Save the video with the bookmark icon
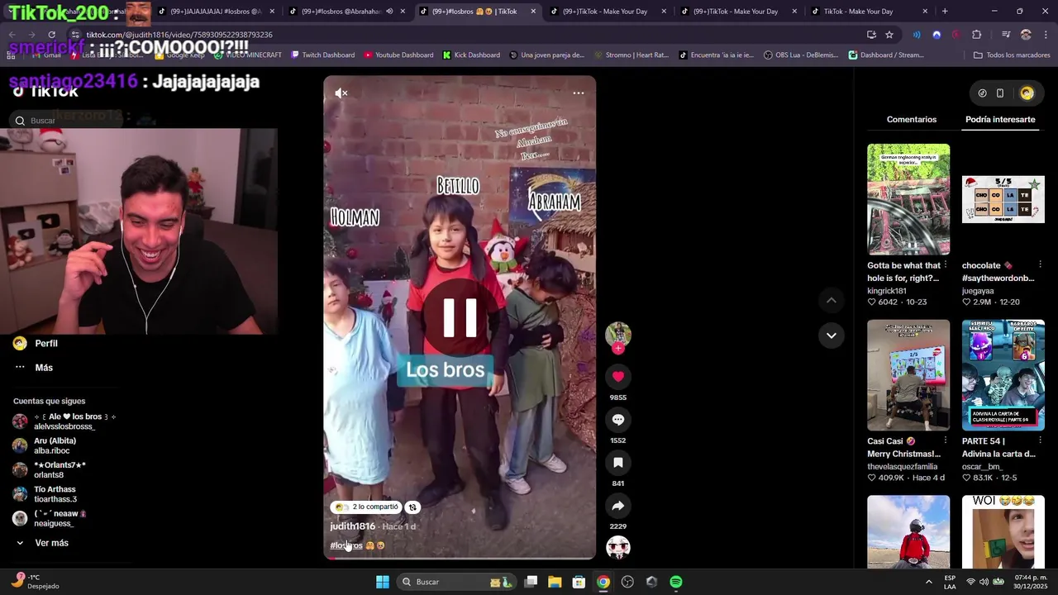Image resolution: width=1058 pixels, height=595 pixels. pyautogui.click(x=618, y=463)
